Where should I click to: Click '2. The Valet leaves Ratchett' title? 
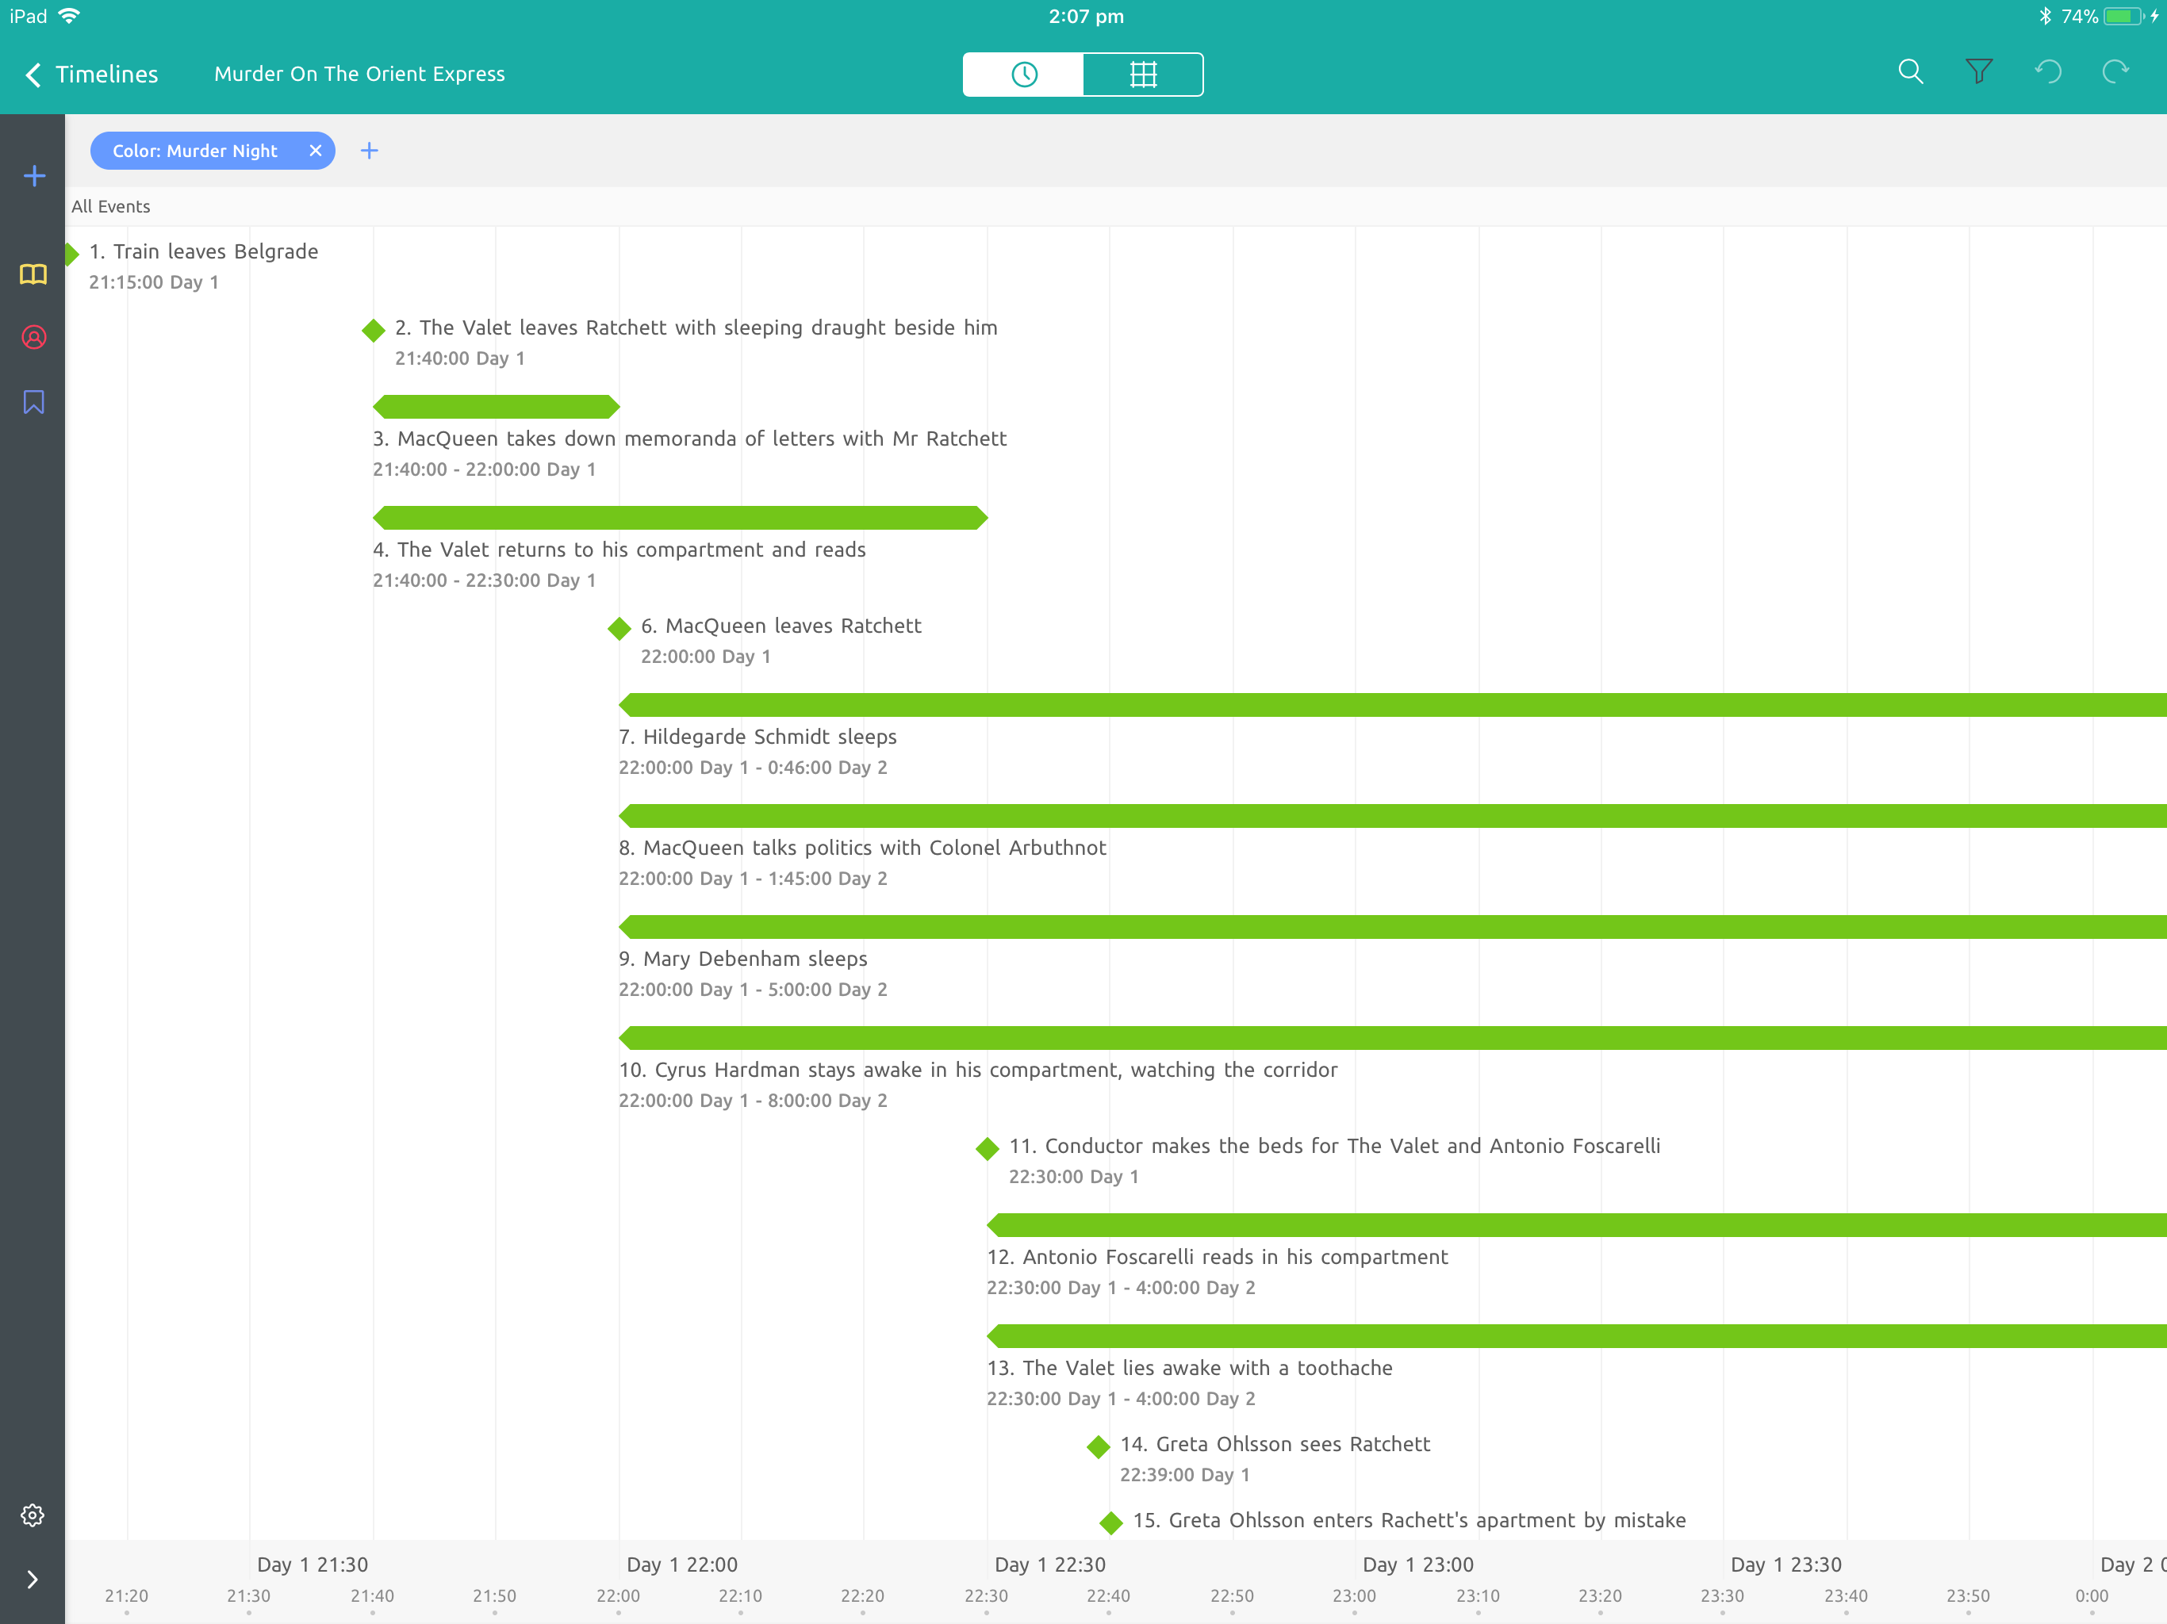pyautogui.click(x=696, y=328)
